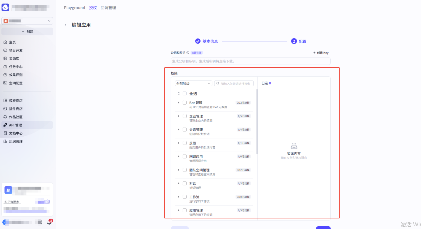This screenshot has width=421, height=229.
Task: Click the 0/10 已选择 badge on 工作流
Action: point(243,197)
